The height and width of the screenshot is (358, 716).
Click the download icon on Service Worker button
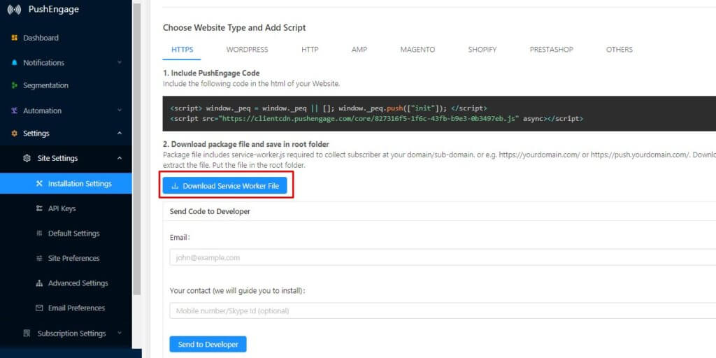pyautogui.click(x=175, y=186)
